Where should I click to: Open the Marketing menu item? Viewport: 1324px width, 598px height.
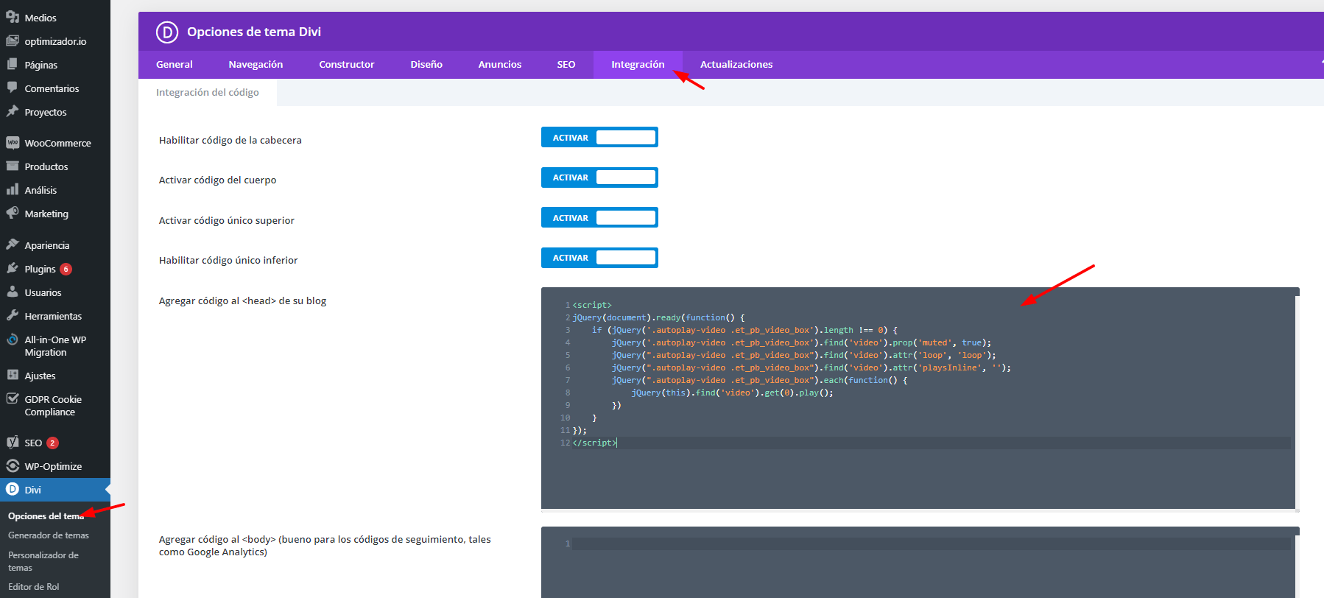[x=55, y=214]
